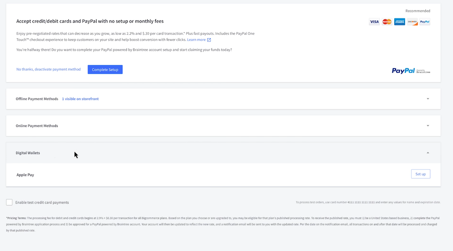Viewport: 453px width, 251px height.
Task: Set up Apple Pay
Action: coord(420,174)
